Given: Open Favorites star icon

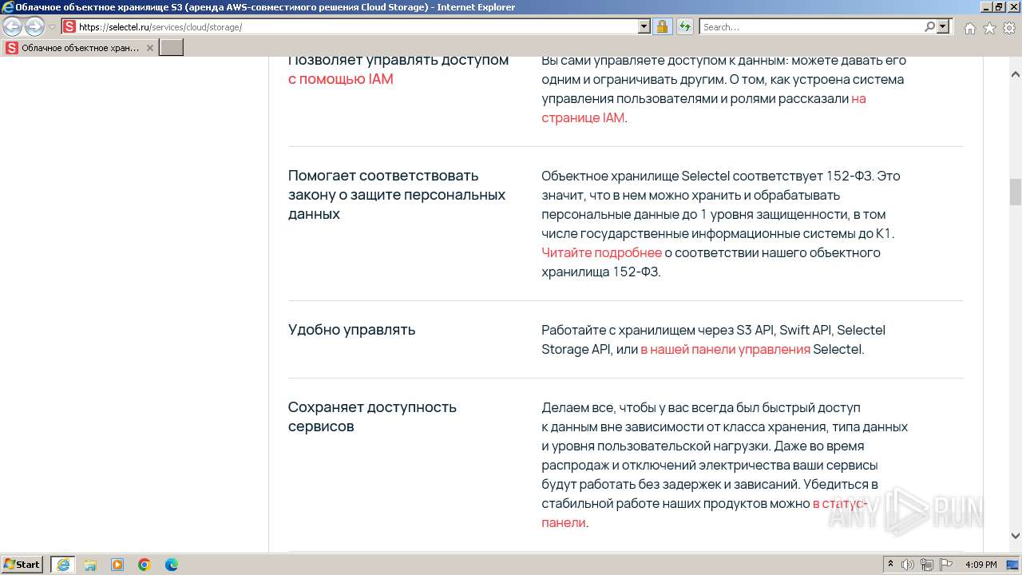Looking at the screenshot, I should [989, 28].
